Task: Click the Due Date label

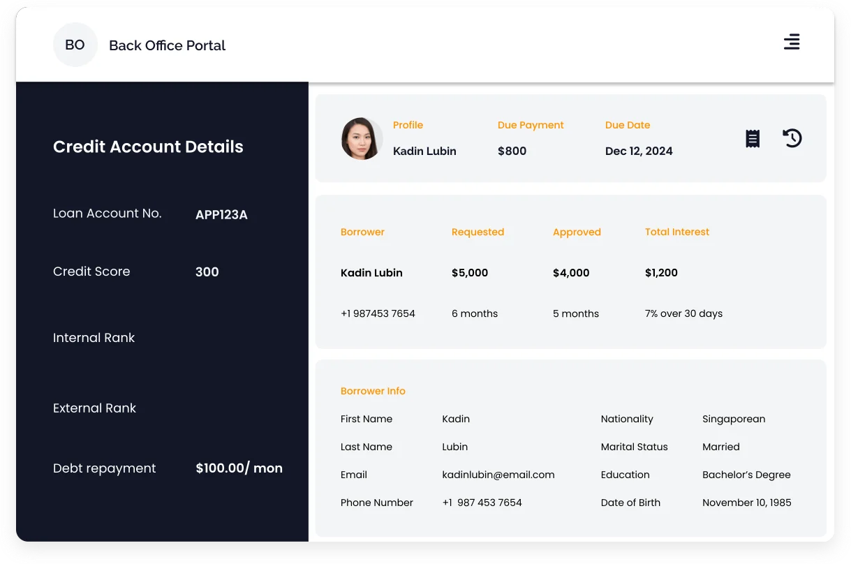Action: [628, 125]
